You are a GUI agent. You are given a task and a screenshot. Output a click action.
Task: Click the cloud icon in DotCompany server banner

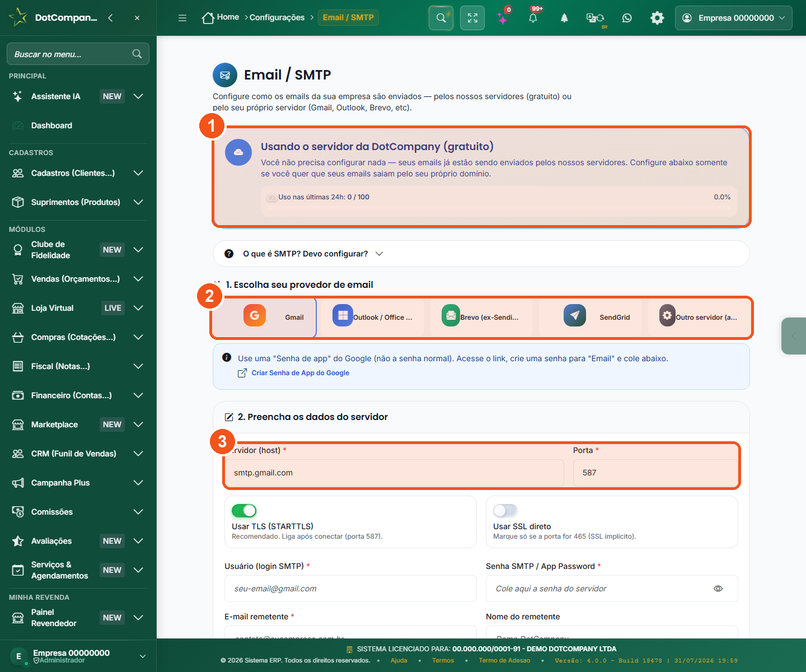pyautogui.click(x=238, y=152)
